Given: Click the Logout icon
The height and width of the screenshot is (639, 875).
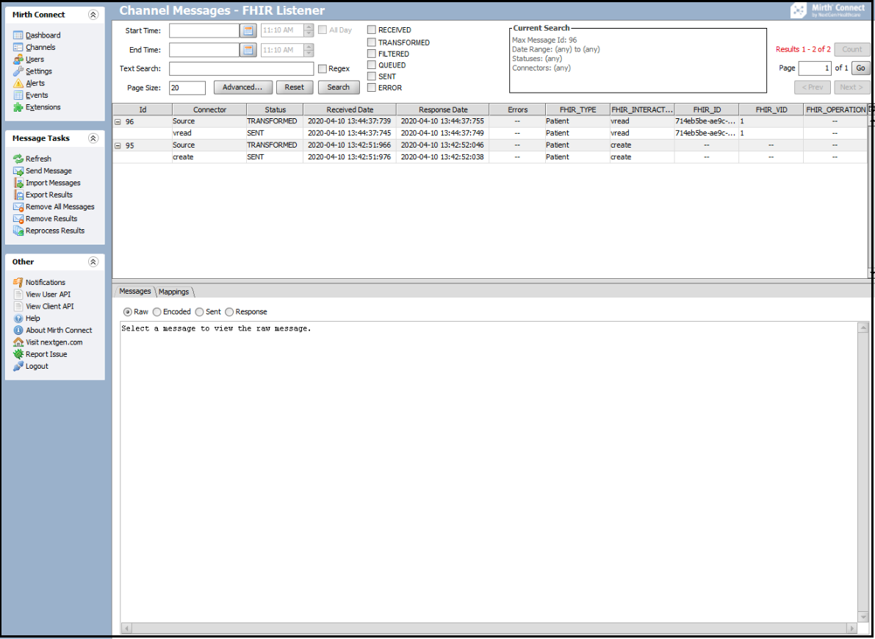Looking at the screenshot, I should (18, 366).
